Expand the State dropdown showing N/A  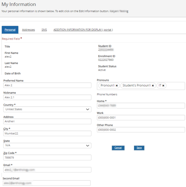[47, 145]
